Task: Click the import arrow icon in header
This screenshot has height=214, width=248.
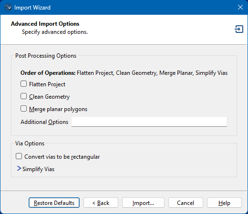Action: [239, 29]
